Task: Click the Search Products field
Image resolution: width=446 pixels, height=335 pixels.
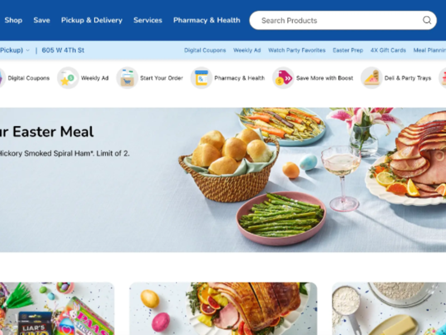Action: click(343, 20)
